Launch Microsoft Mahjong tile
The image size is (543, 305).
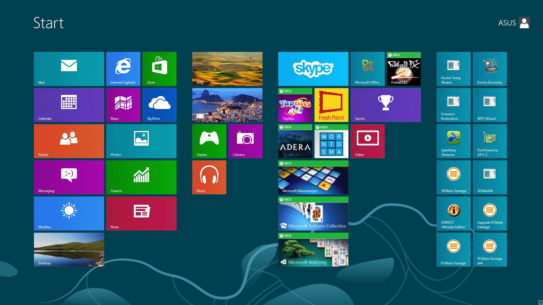point(313,250)
